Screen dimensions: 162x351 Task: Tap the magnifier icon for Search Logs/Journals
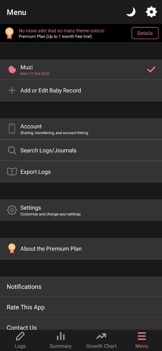click(x=12, y=150)
